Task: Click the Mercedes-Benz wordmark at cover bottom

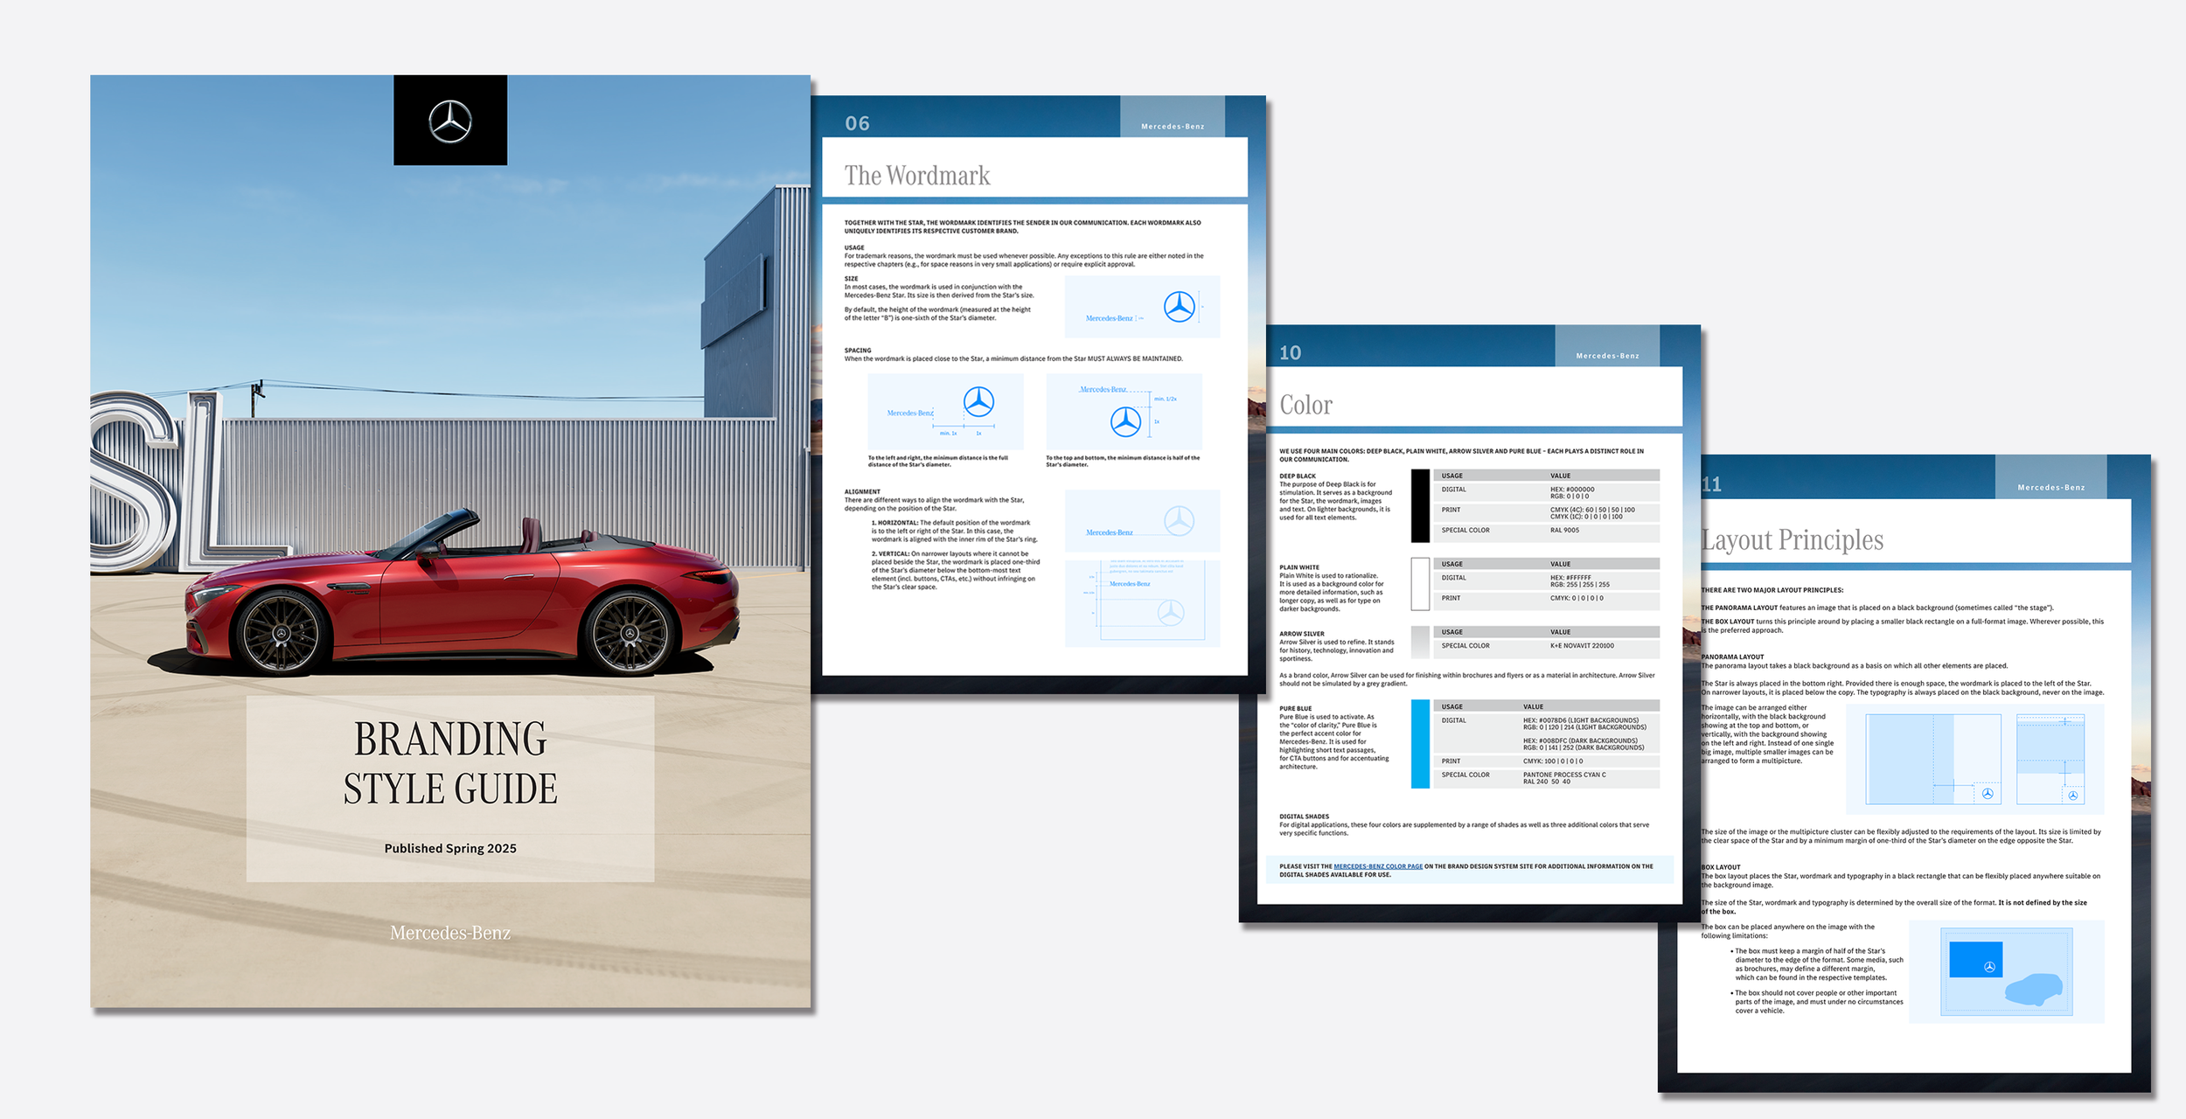Action: (450, 933)
